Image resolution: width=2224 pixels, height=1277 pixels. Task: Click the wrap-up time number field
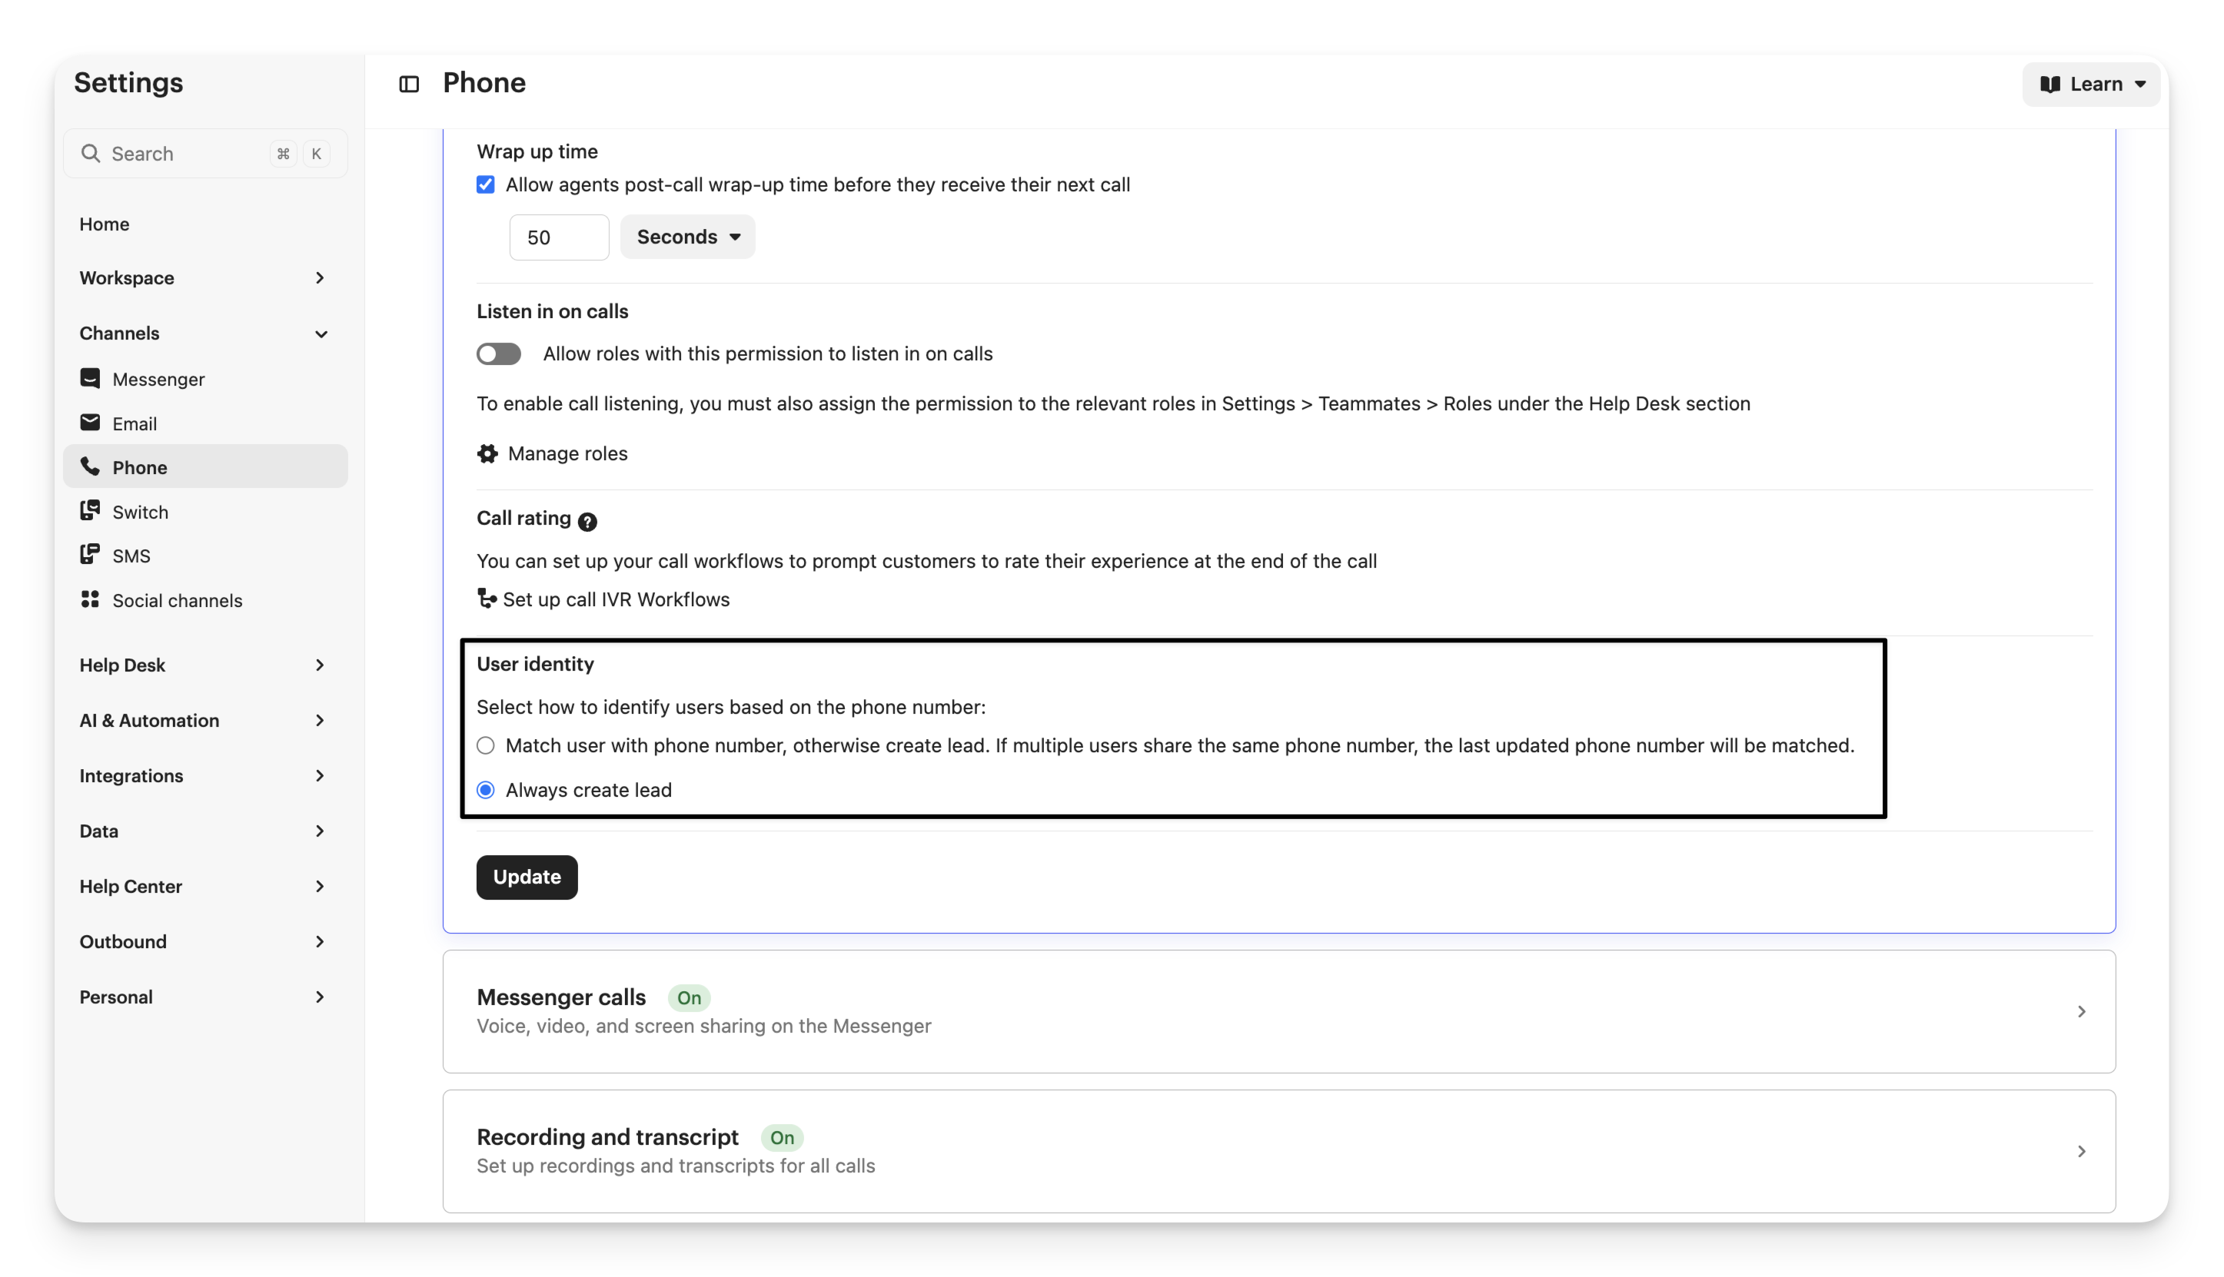[559, 237]
